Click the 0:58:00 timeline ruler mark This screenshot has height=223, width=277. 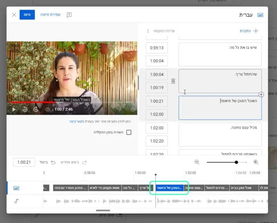[x=90, y=173]
